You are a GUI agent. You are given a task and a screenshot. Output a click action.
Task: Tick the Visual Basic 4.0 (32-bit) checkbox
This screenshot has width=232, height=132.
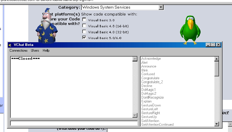pos(84,32)
